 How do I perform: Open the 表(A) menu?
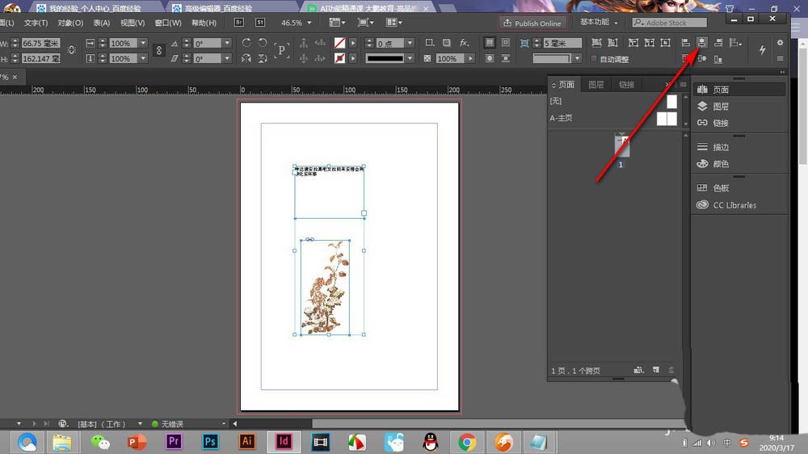click(x=102, y=23)
